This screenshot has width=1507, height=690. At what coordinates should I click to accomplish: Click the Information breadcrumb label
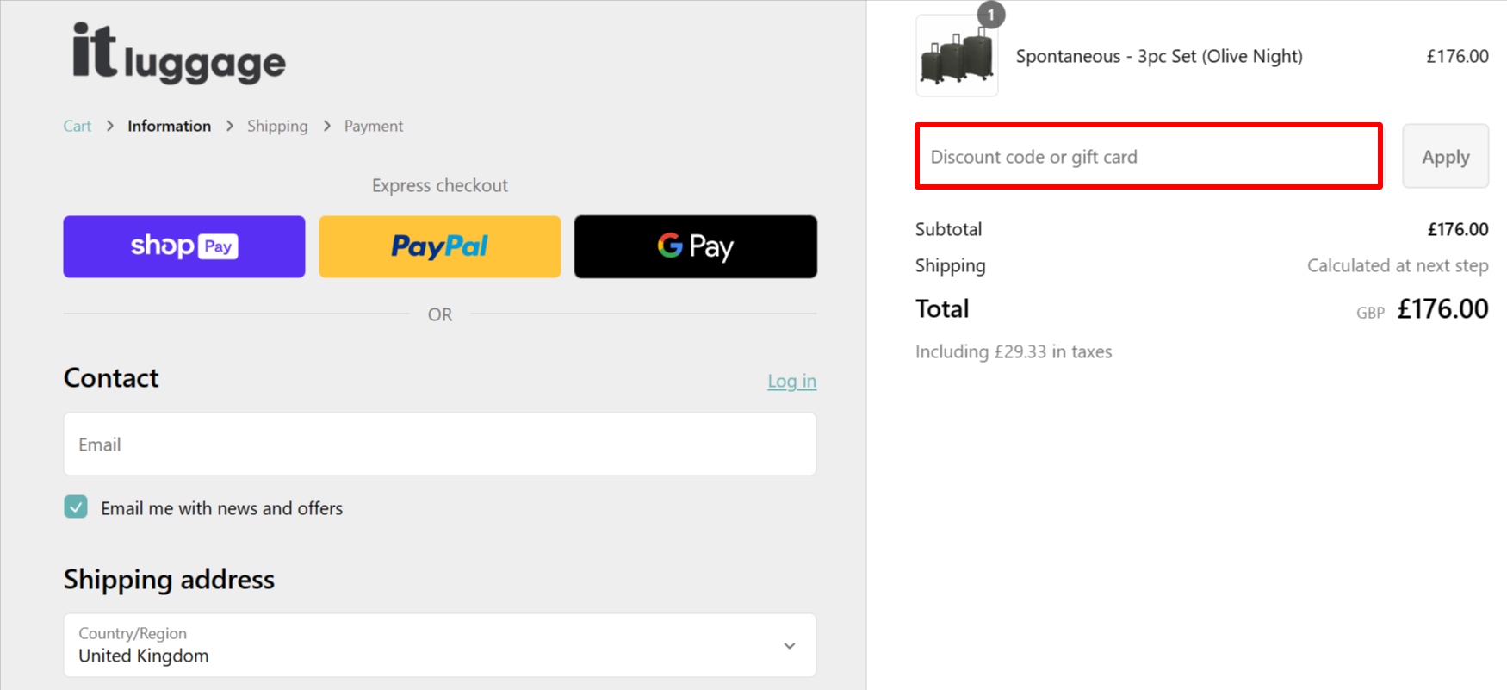[169, 126]
